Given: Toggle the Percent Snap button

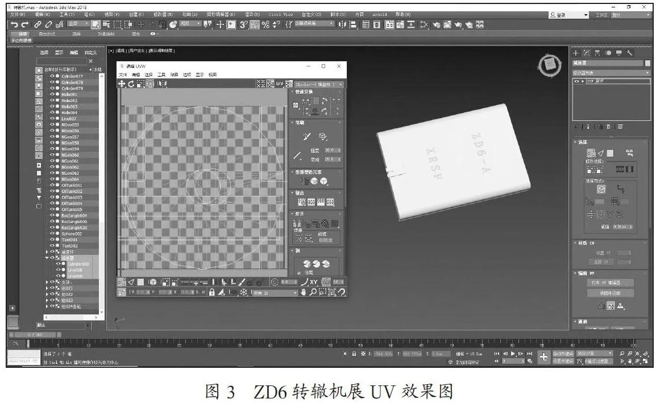Looking at the screenshot, I should tap(265, 24).
